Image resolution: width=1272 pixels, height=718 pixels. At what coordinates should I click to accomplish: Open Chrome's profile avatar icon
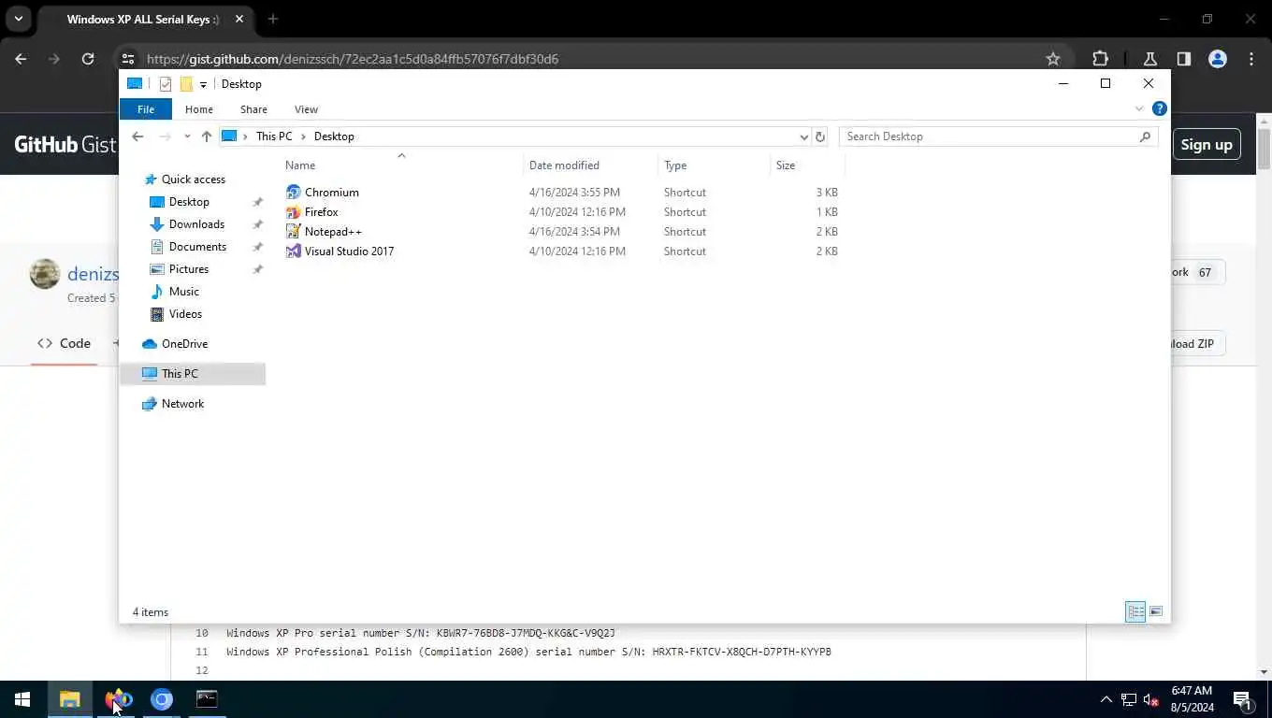1218,59
